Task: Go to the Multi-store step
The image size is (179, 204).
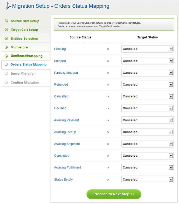Action: 19,47
